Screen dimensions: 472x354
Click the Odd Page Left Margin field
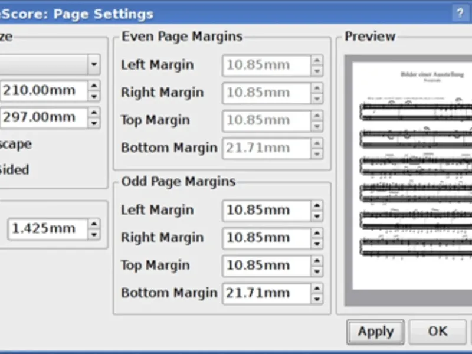click(265, 211)
